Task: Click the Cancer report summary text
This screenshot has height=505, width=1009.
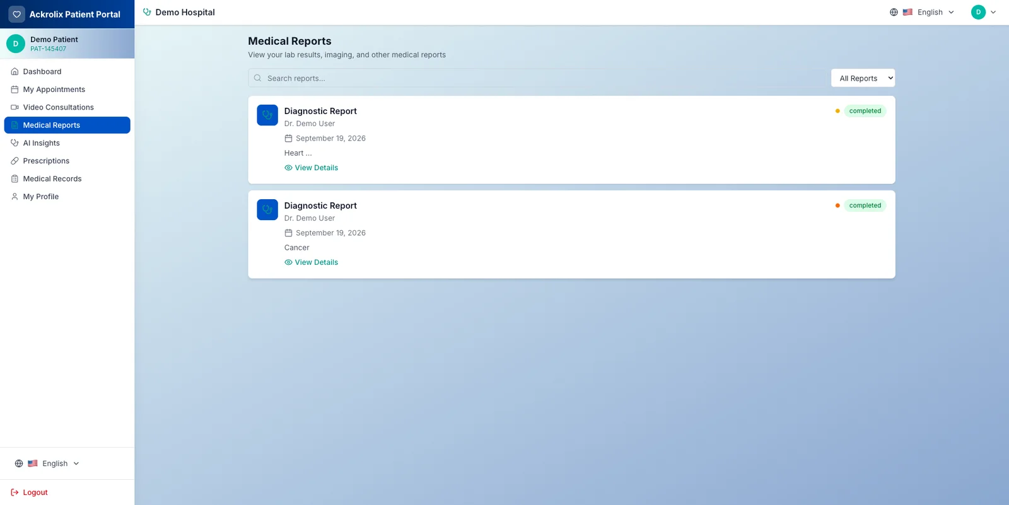Action: click(297, 248)
